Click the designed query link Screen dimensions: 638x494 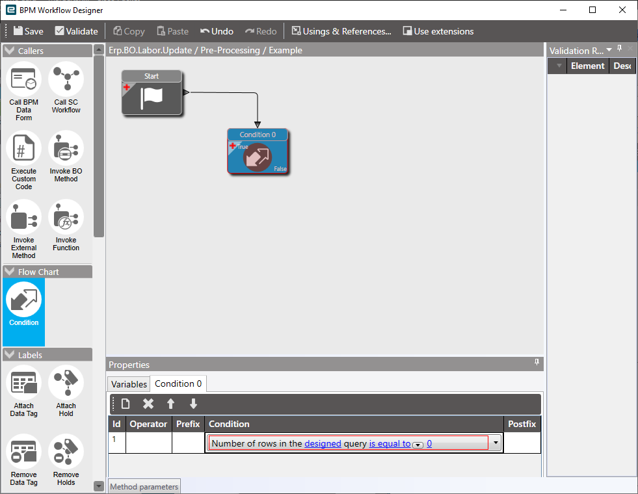pos(323,443)
